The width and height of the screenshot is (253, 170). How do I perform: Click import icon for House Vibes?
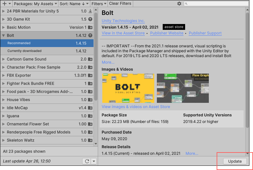pos(90,100)
